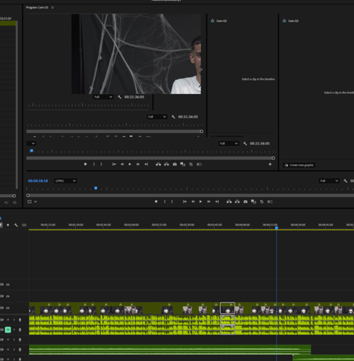Toggle eye visibility on topmost video track

[8, 284]
